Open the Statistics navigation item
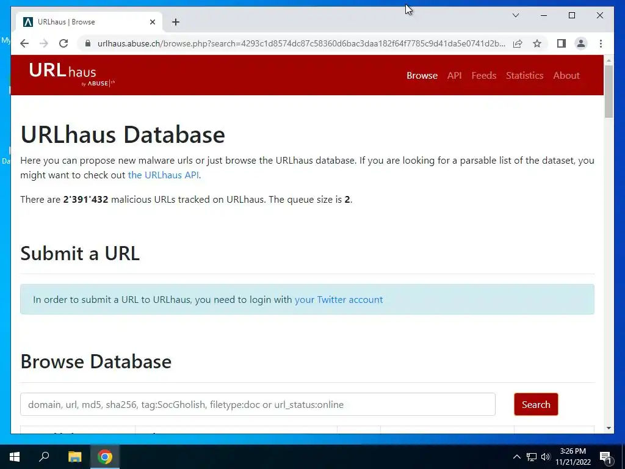This screenshot has height=469, width=625. [524, 75]
